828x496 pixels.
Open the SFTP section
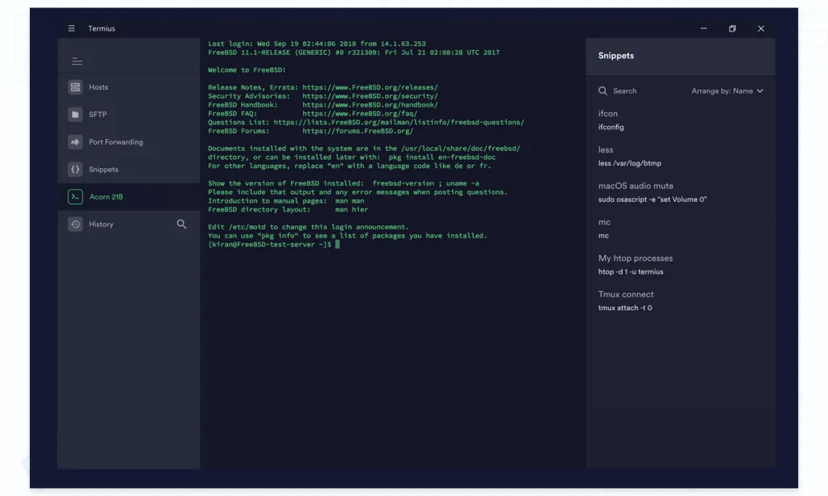coord(129,115)
